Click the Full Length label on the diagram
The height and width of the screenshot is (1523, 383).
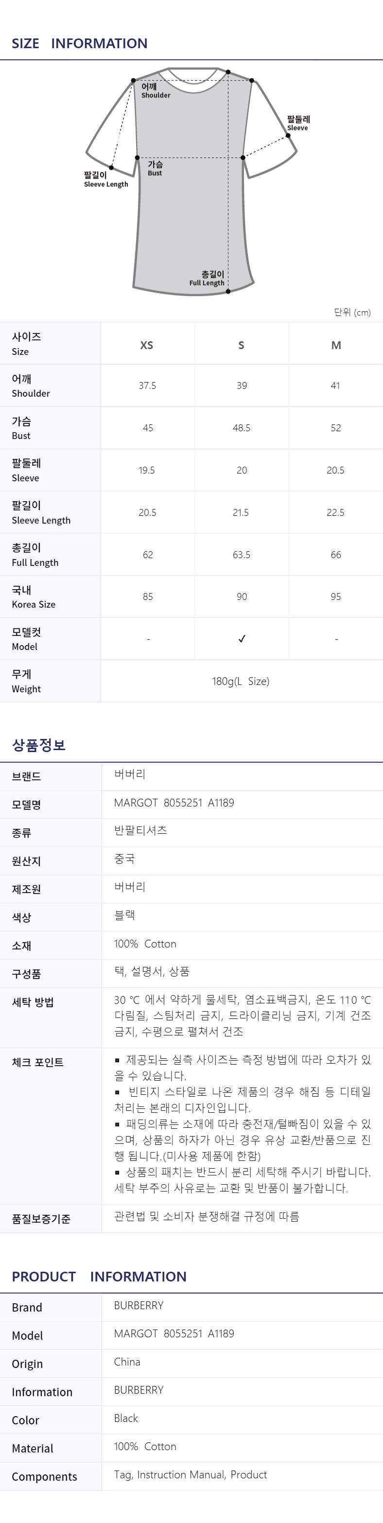pyautogui.click(x=208, y=279)
